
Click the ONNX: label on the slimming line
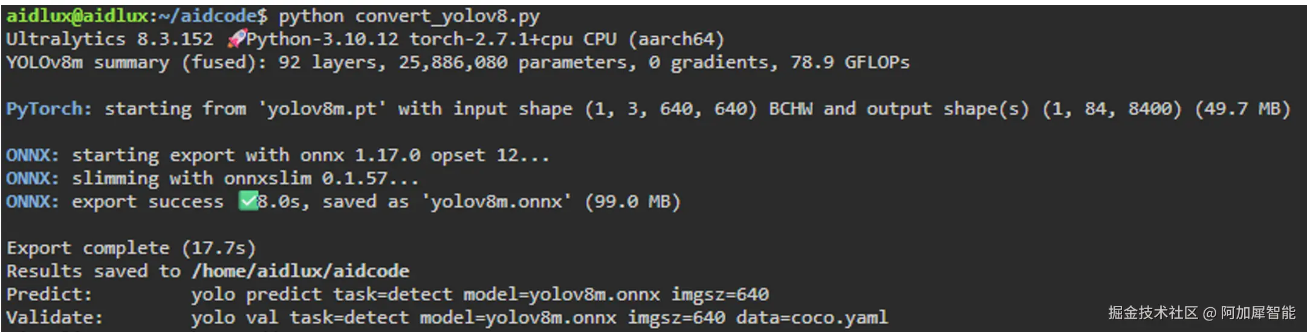coord(33,178)
